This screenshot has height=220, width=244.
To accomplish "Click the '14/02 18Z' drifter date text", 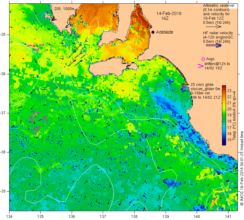I will pyautogui.click(x=213, y=68).
